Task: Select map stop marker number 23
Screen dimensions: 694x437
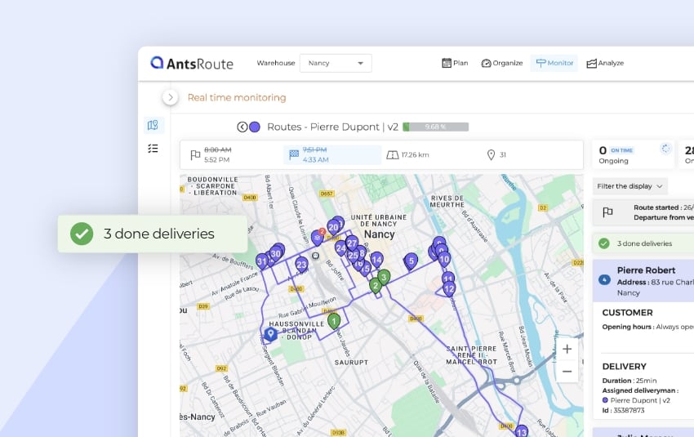Action: pyautogui.click(x=301, y=264)
